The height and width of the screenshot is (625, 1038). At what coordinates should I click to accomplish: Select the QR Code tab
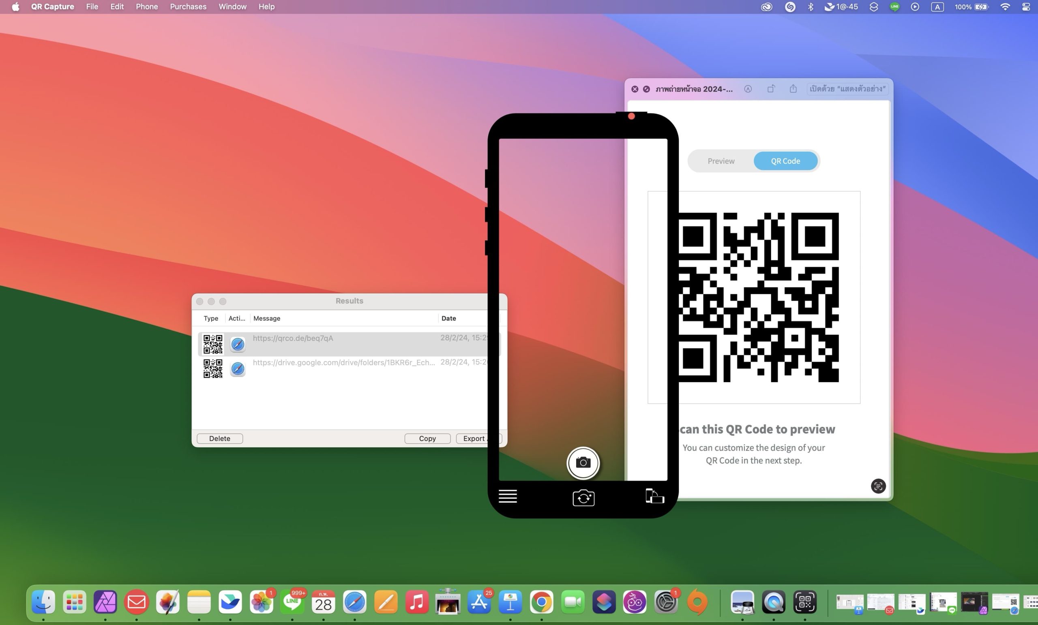tap(785, 161)
